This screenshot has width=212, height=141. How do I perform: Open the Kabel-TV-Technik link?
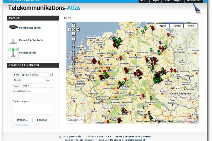point(31,40)
